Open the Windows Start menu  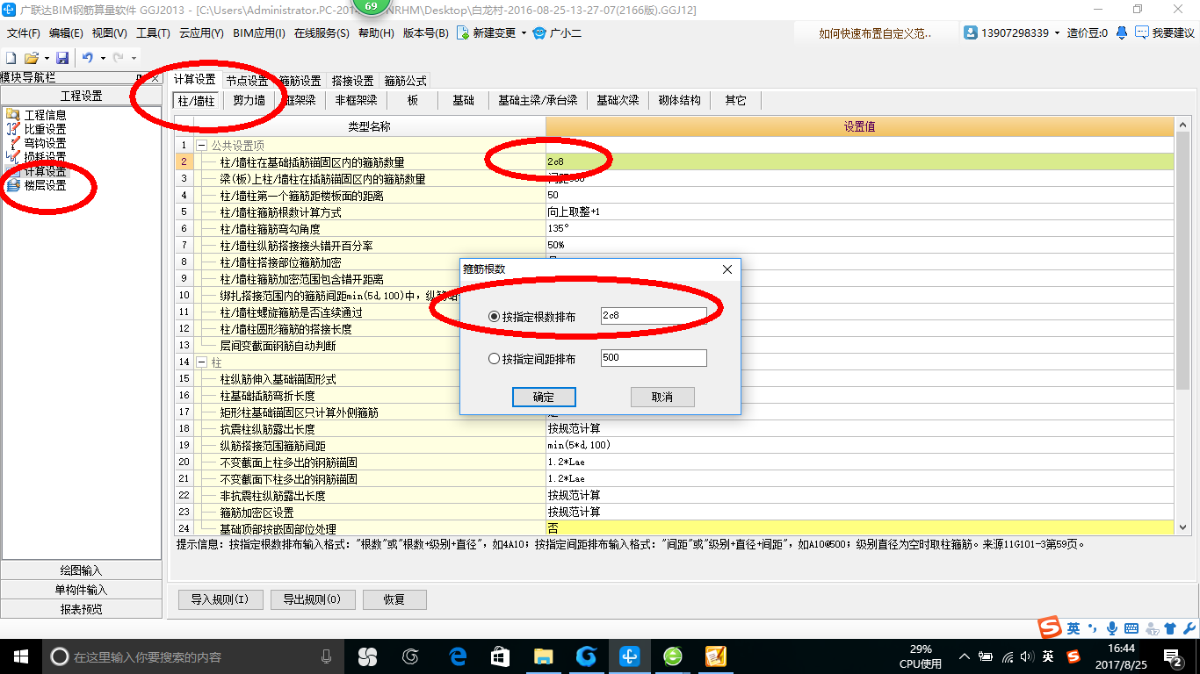19,656
